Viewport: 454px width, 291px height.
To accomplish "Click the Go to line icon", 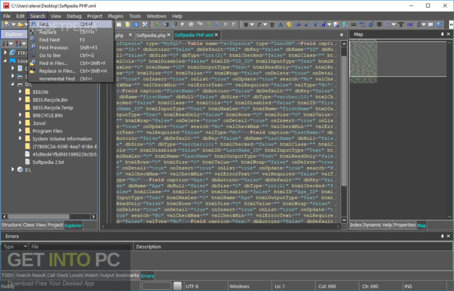I will [33, 55].
